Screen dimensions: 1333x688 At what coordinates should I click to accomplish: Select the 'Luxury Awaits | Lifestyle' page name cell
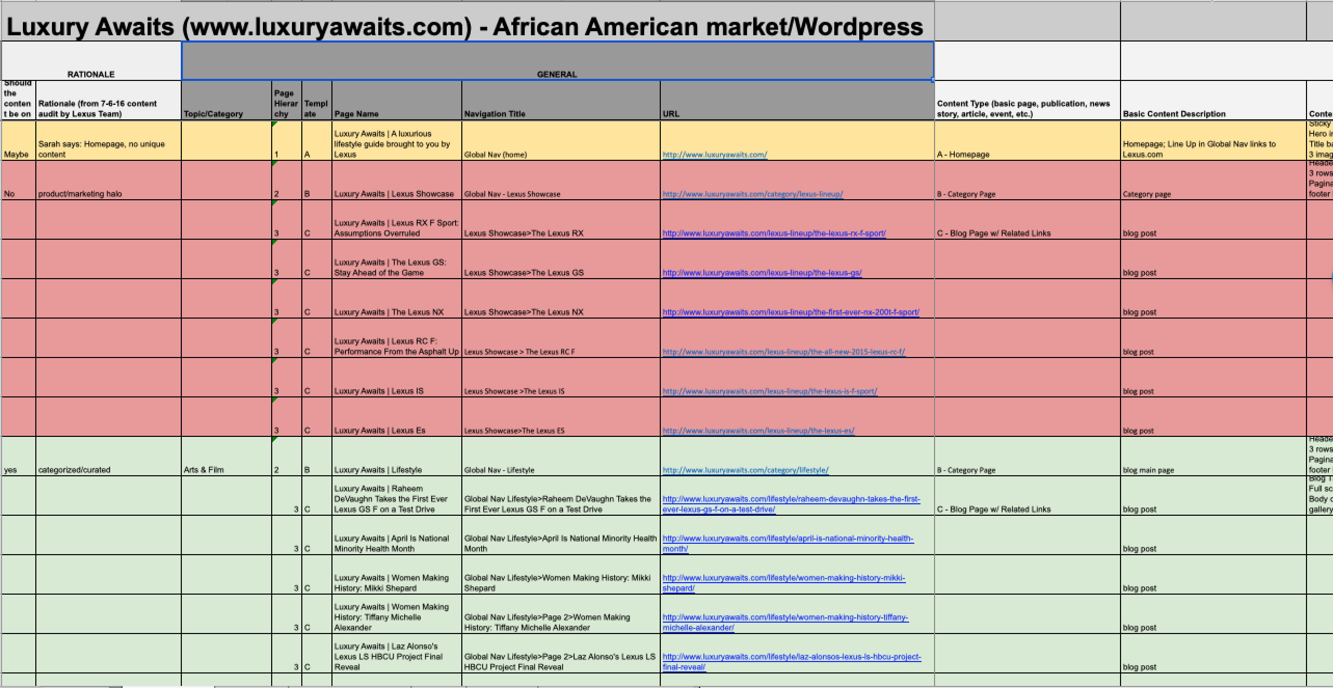(x=397, y=456)
